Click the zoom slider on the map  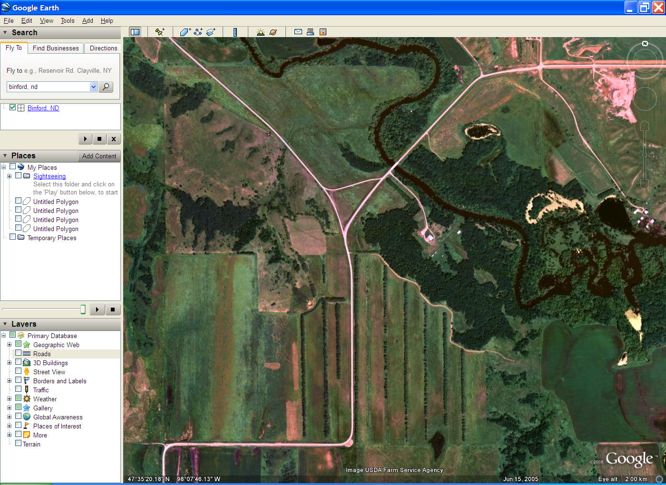(x=645, y=155)
